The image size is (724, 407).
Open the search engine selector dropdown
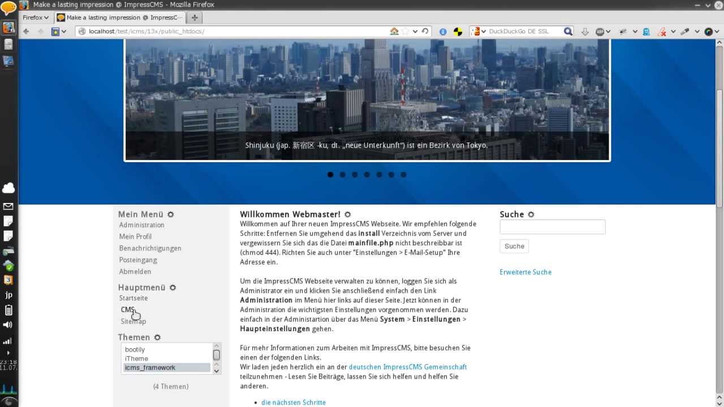click(x=484, y=32)
